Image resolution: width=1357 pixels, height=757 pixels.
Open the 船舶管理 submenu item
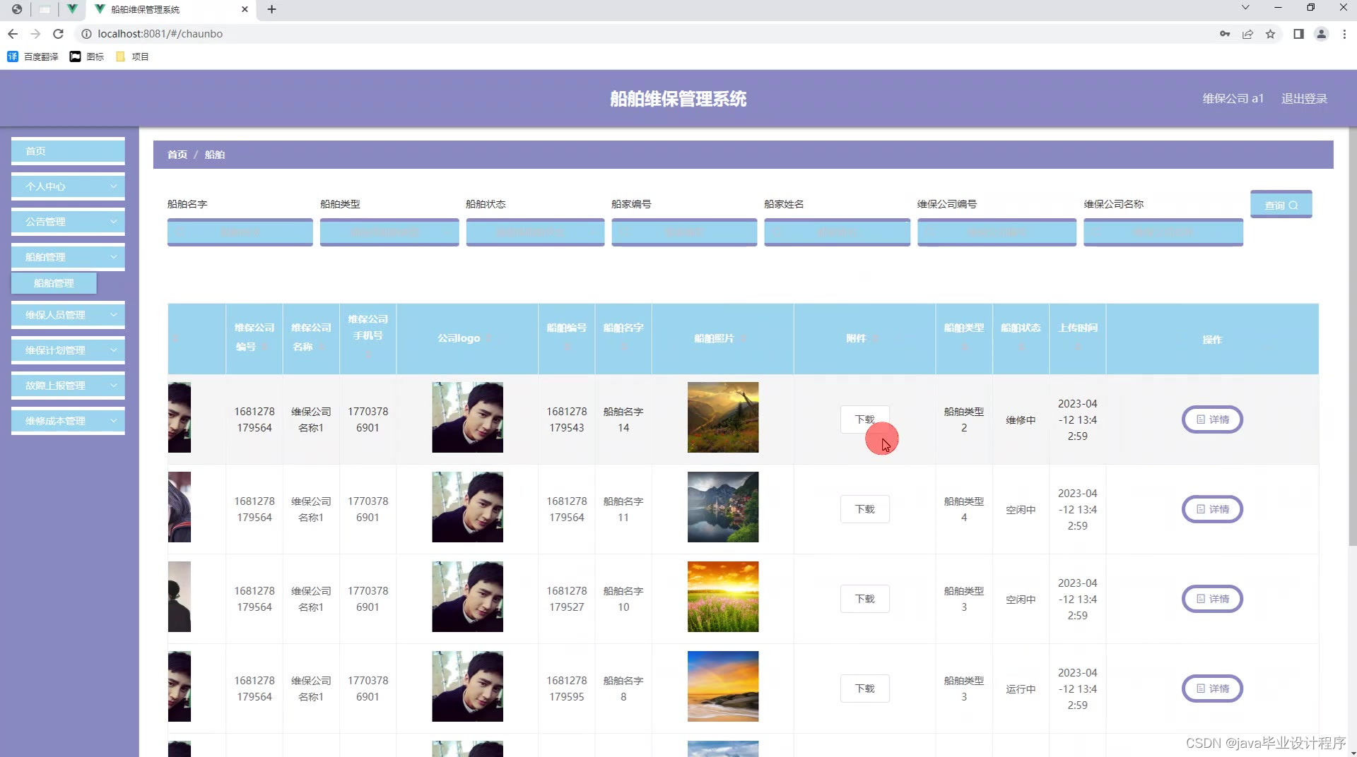(54, 283)
